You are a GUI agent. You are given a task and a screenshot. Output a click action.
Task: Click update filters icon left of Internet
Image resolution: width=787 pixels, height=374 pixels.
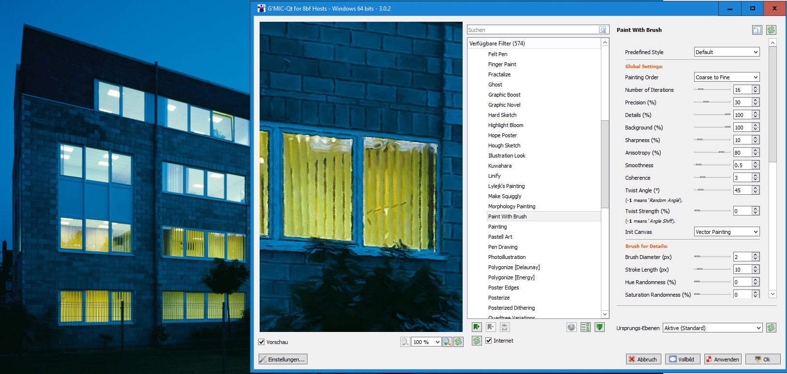[x=477, y=341]
